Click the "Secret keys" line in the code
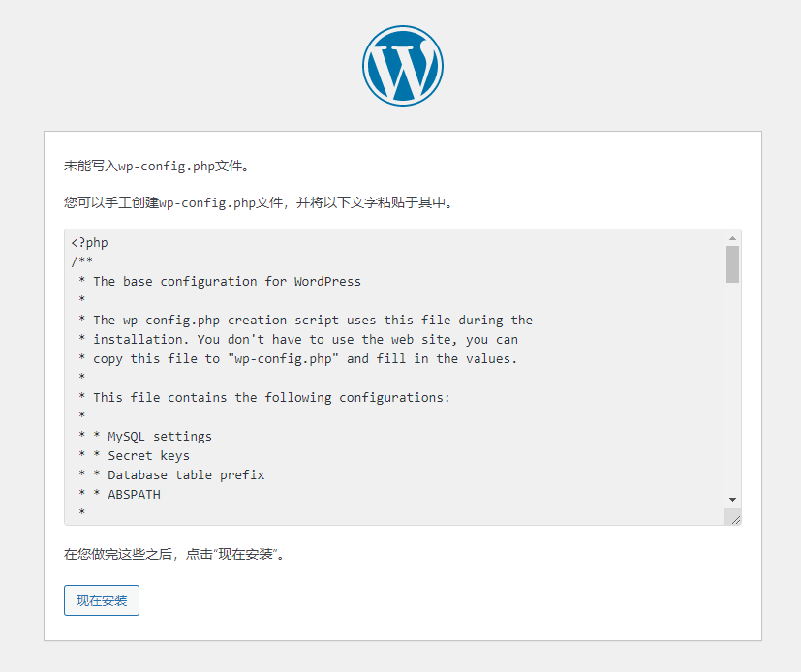This screenshot has height=672, width=801. click(x=135, y=455)
